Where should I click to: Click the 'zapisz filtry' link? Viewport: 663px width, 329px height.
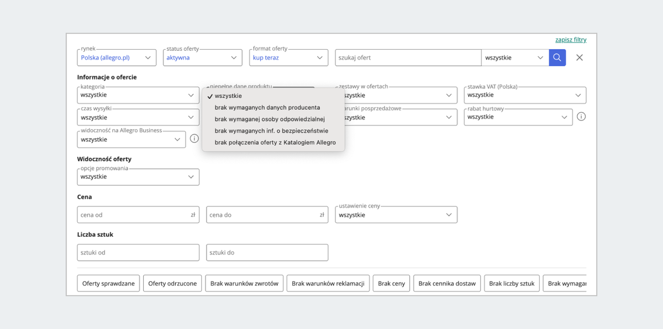571,40
